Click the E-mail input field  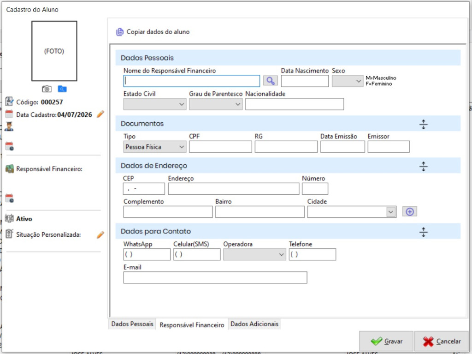click(215, 277)
